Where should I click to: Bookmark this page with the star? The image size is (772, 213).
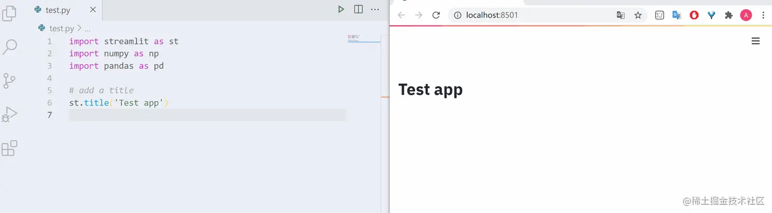point(638,15)
